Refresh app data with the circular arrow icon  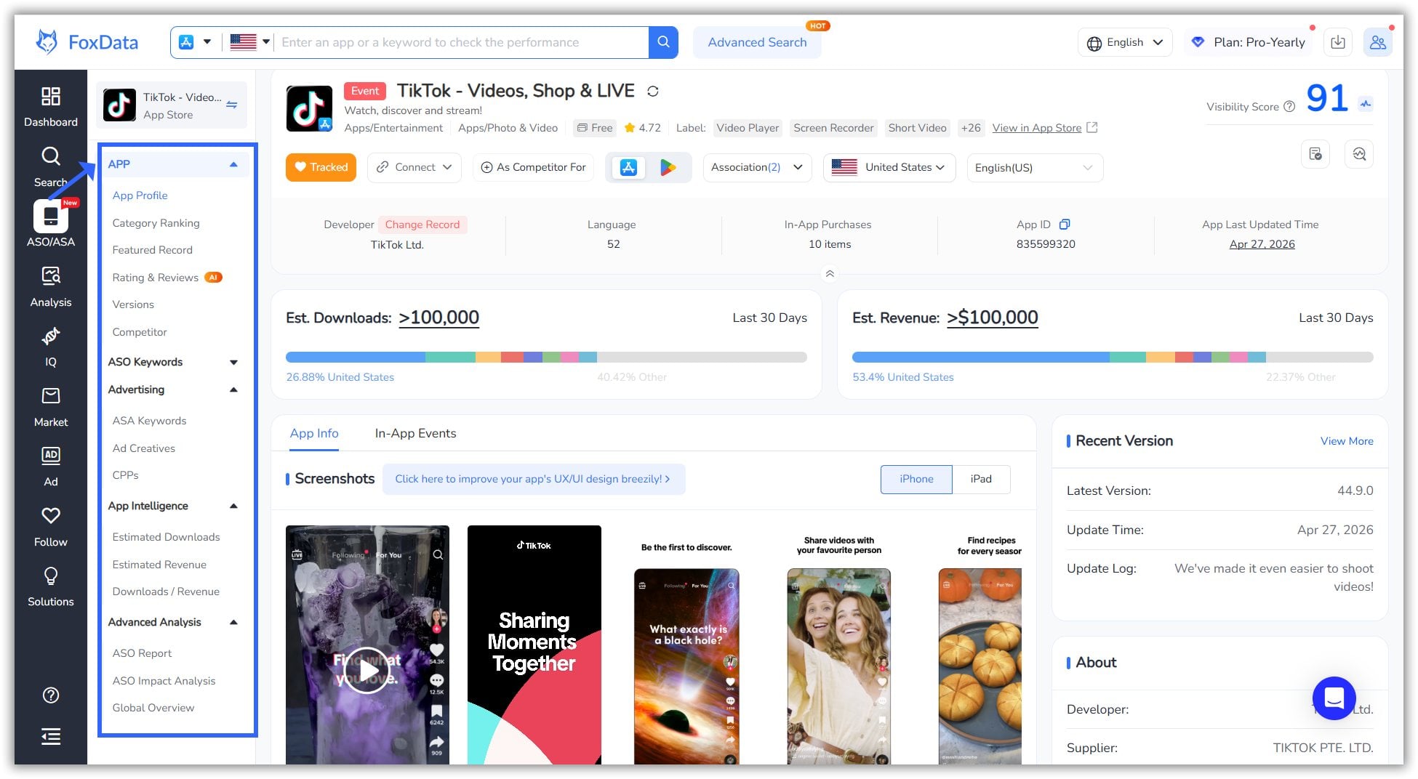[x=653, y=91]
